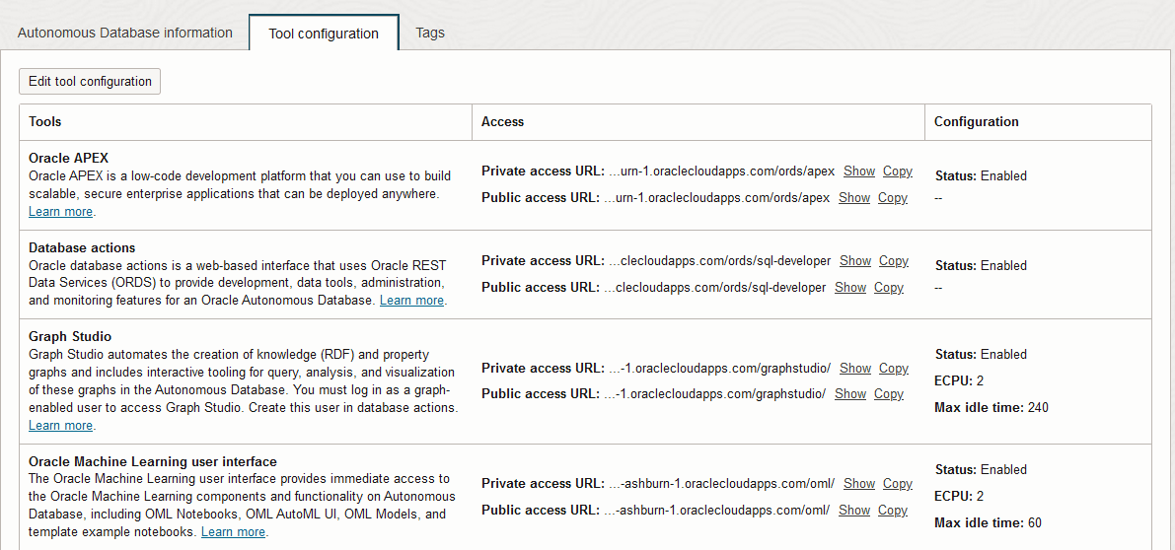Show Graph Studio public access URL
Screen dimensions: 1175x550
[x=850, y=394]
